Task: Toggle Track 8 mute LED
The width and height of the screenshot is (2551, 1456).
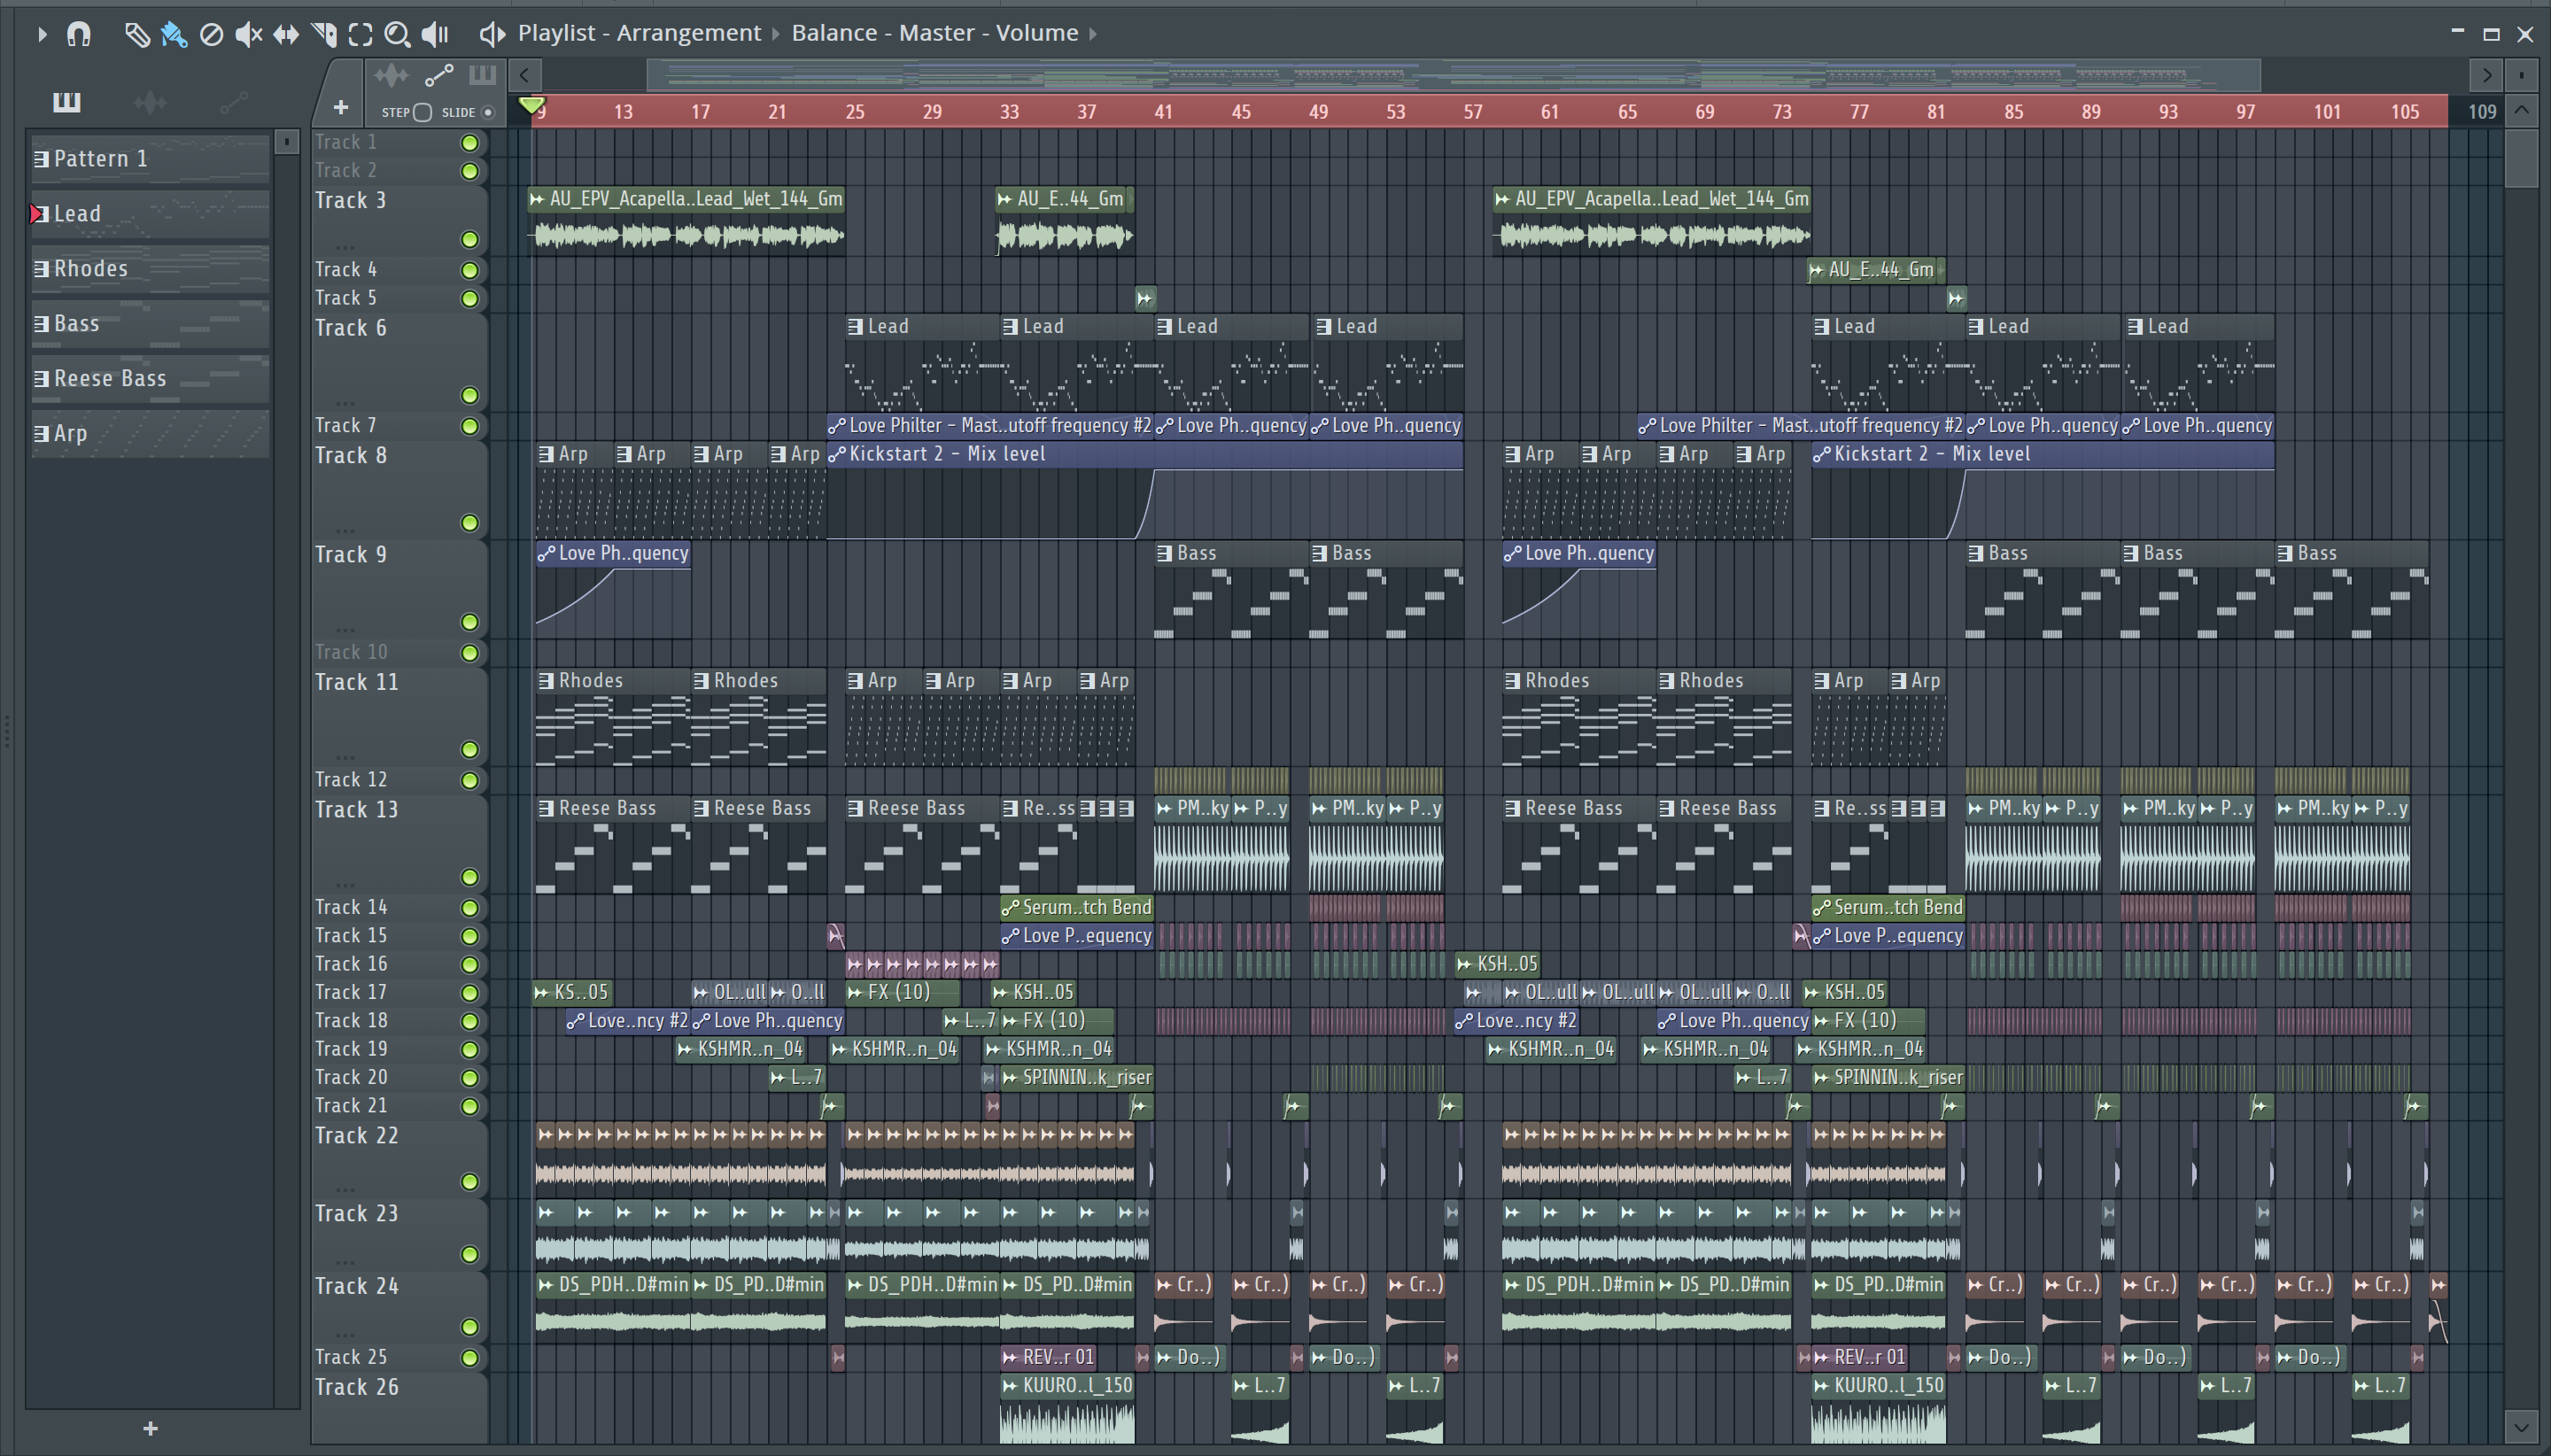Action: (469, 523)
